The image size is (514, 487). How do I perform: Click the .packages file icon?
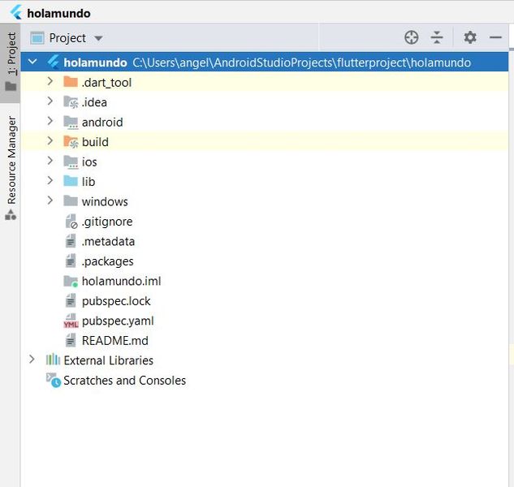pos(71,261)
